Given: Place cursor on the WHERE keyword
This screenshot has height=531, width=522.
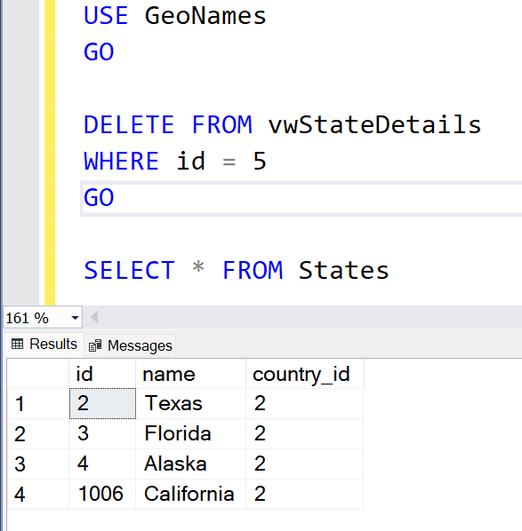Looking at the screenshot, I should click(121, 162).
